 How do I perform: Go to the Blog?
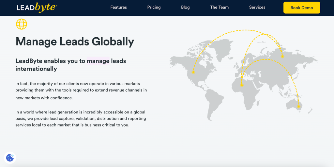tap(185, 8)
